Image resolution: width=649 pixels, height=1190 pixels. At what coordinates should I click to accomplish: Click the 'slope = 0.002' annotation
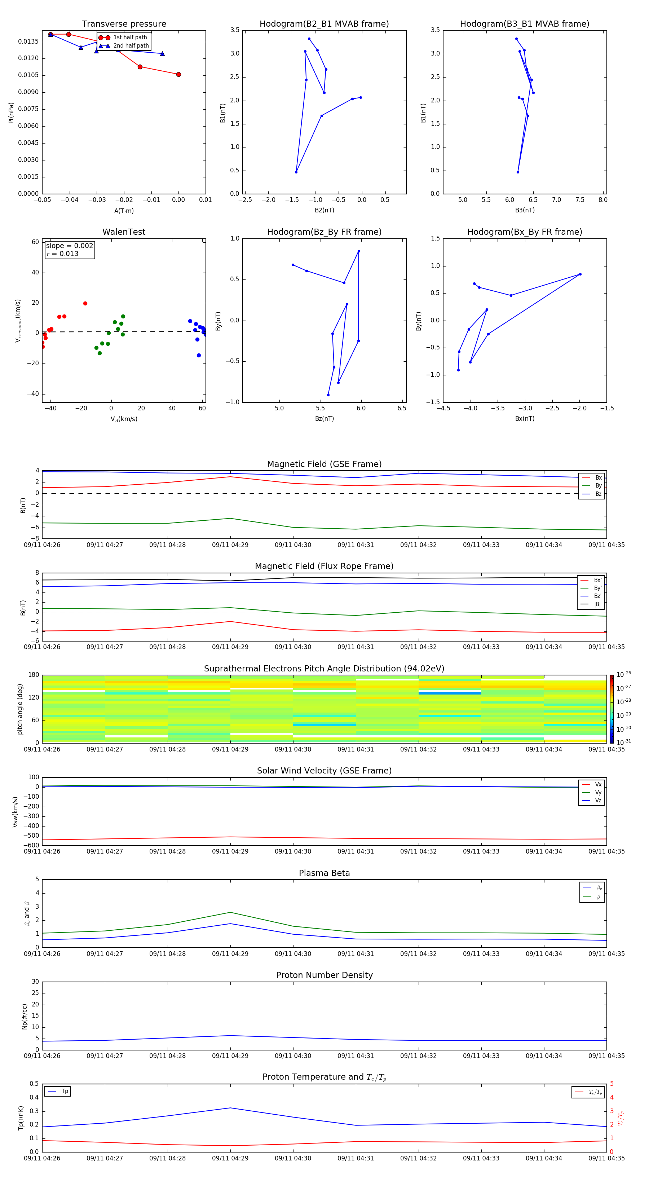(x=69, y=246)
